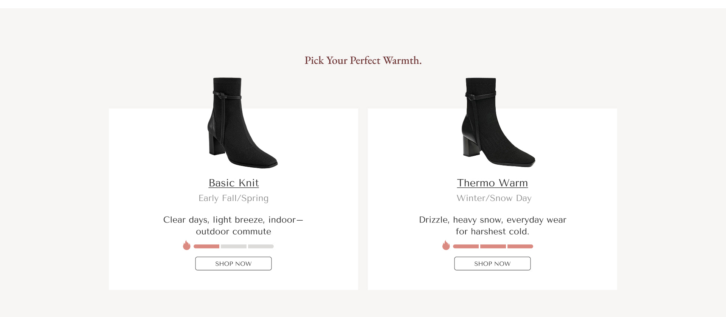Open the Basic Knit product link

(234, 183)
